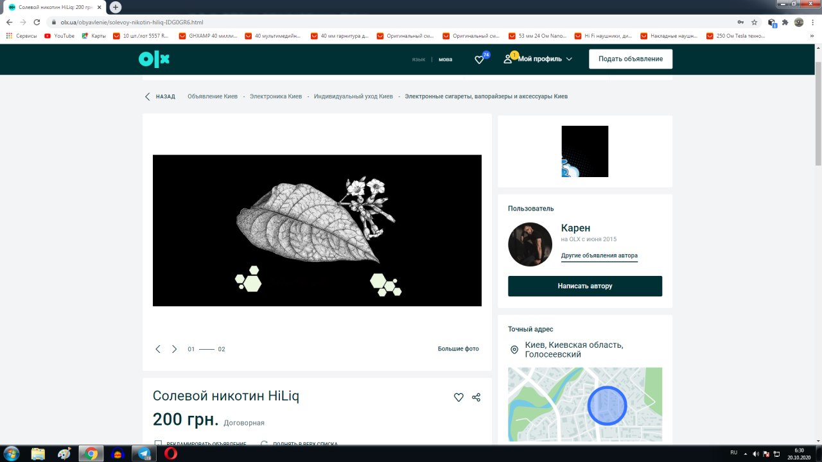Click the ad banner image in the sidebar
Image resolution: width=822 pixels, height=462 pixels.
coord(585,151)
